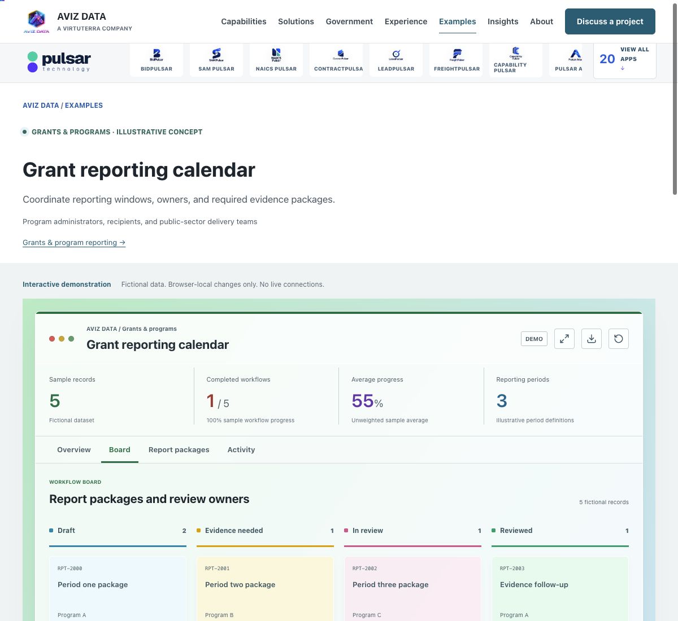The height and width of the screenshot is (621, 678).
Task: Click the Reporting periods value 3
Action: tap(502, 401)
